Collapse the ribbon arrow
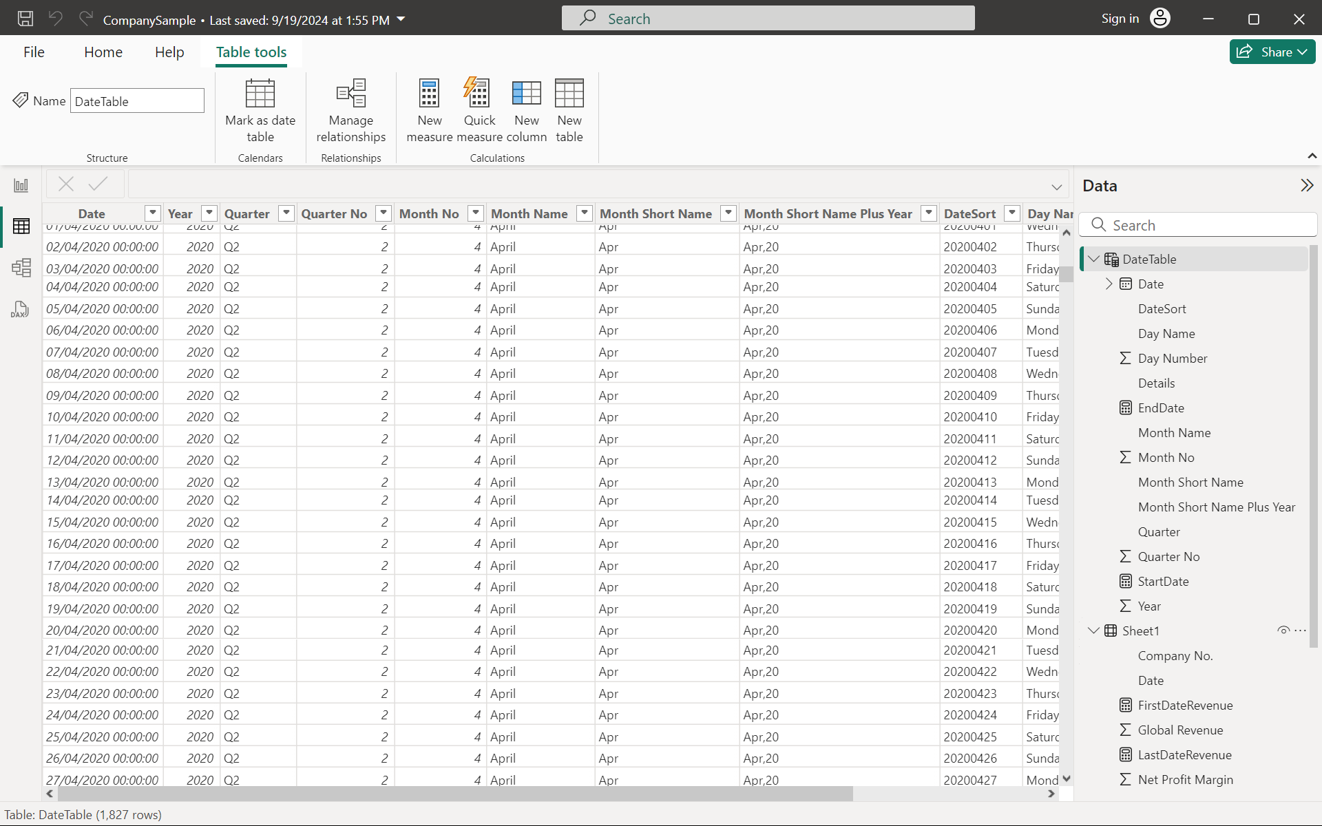The image size is (1322, 826). (x=1312, y=156)
